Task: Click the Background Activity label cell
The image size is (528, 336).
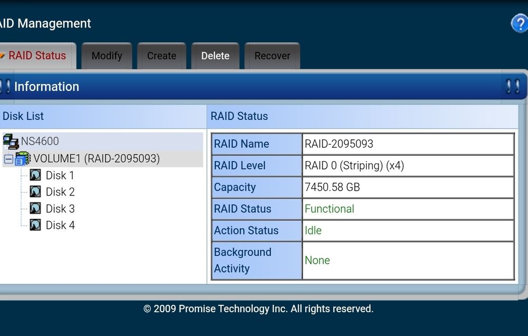Action: tap(257, 260)
